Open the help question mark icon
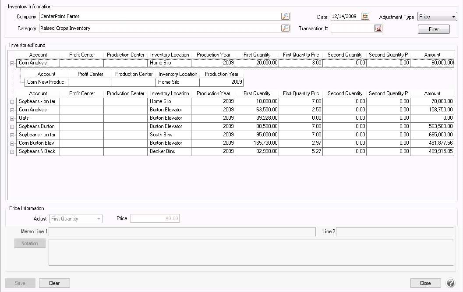The width and height of the screenshot is (463, 292). click(x=451, y=283)
